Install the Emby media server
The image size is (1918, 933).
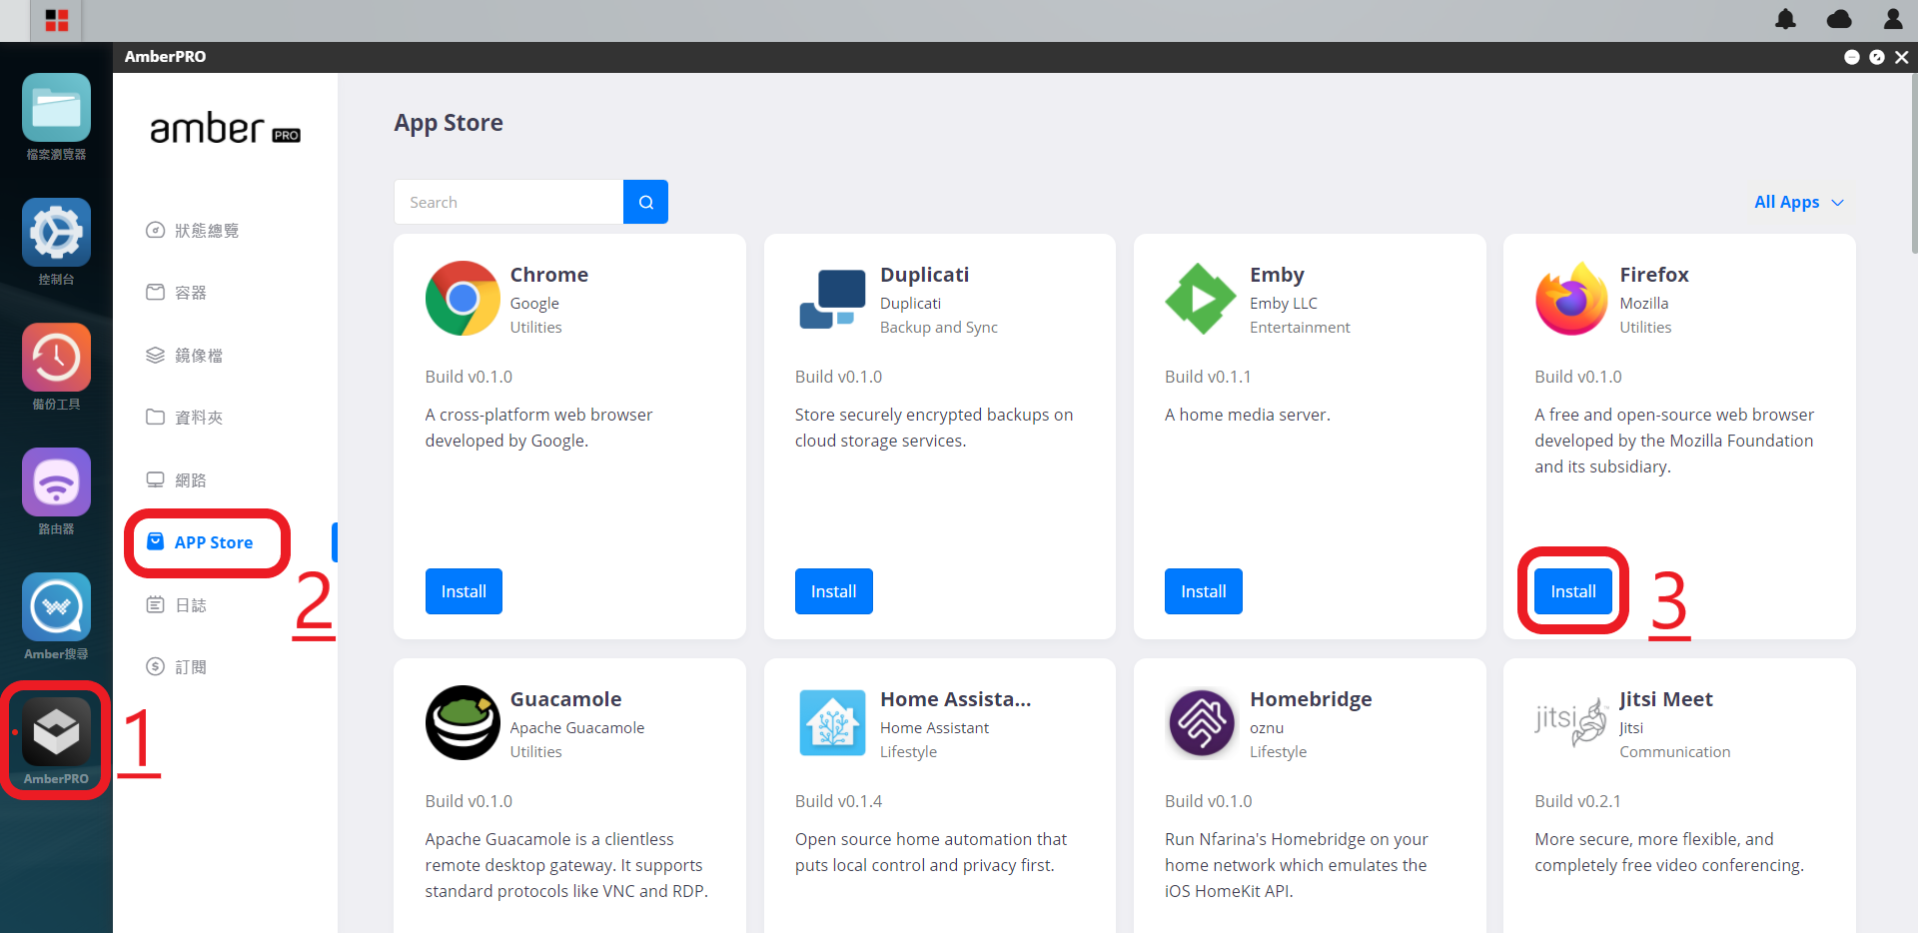pyautogui.click(x=1203, y=591)
